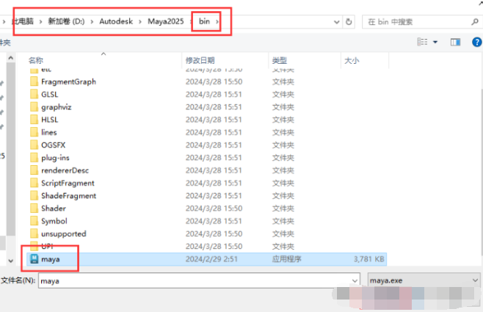Screen dimensions: 483x312
Task: Select the Shader folder name
Action: pos(54,208)
